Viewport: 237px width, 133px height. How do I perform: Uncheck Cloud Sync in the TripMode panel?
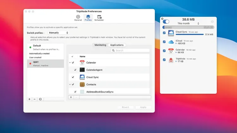[x=164, y=33]
